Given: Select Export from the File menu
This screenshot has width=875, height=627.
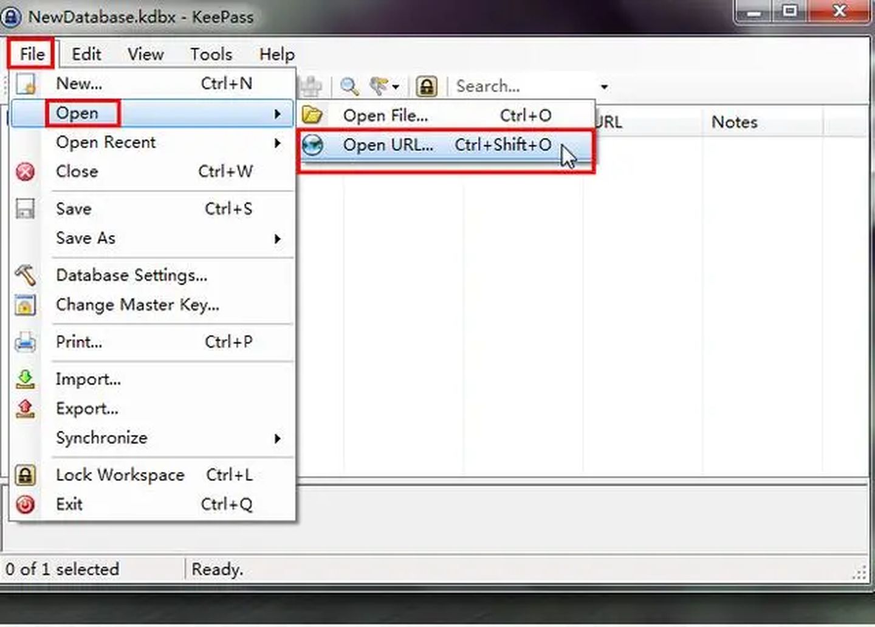Looking at the screenshot, I should click(x=87, y=409).
